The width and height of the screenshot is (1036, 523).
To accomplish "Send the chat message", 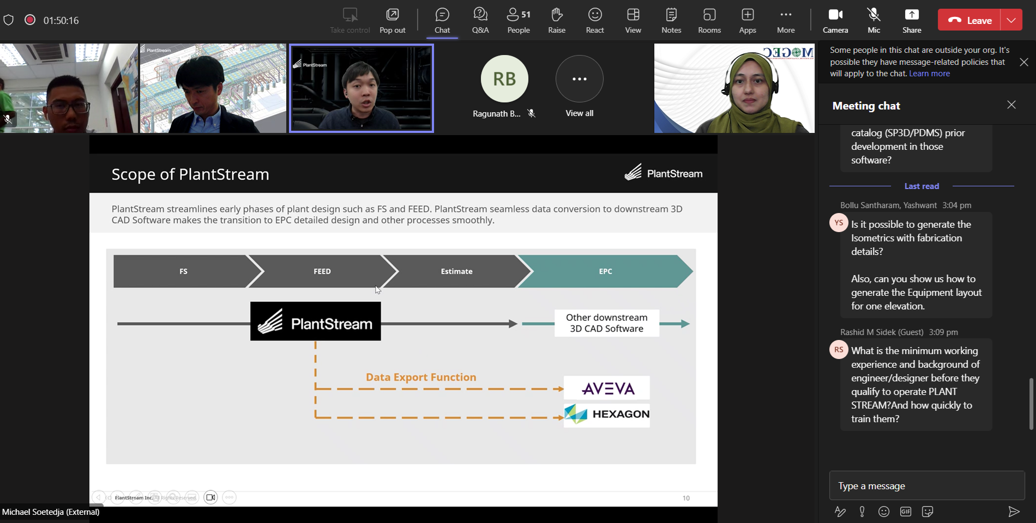I will point(1014,512).
